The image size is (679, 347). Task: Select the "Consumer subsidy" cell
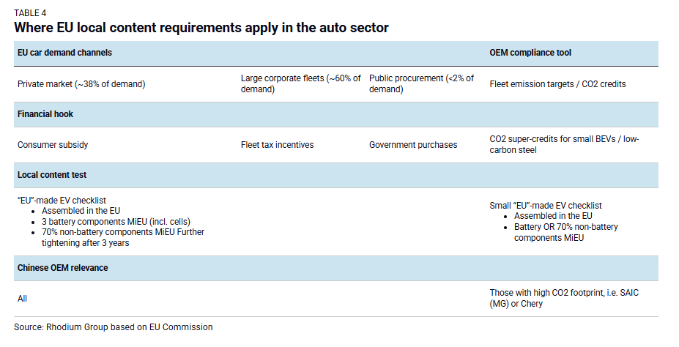point(53,145)
